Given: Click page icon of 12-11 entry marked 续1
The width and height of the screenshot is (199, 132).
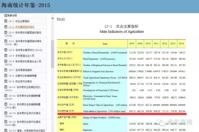Looking at the screenshot, I should pyautogui.click(x=6, y=104).
